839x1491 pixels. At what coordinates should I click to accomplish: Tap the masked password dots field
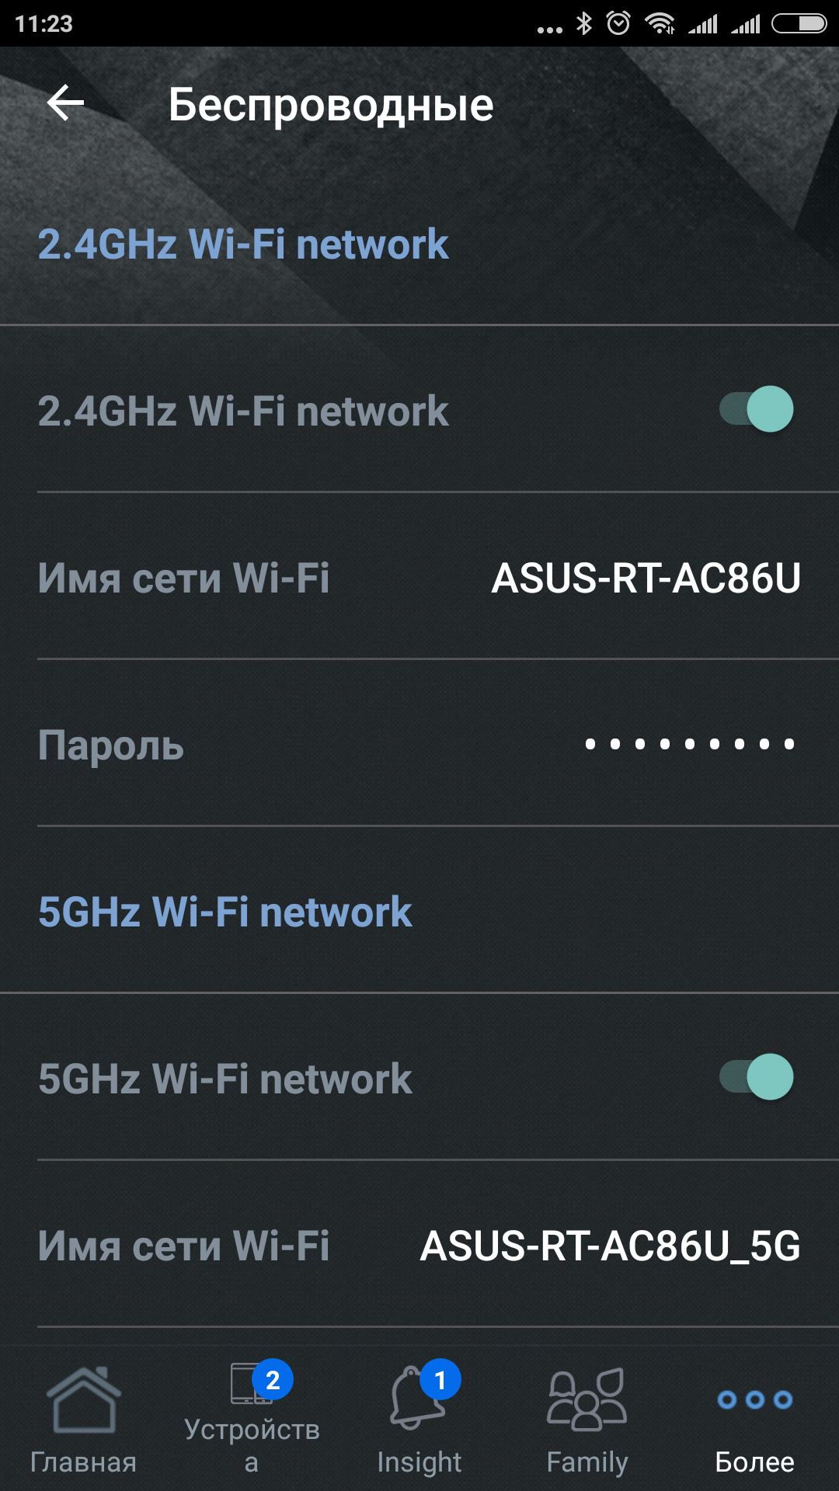coord(689,745)
